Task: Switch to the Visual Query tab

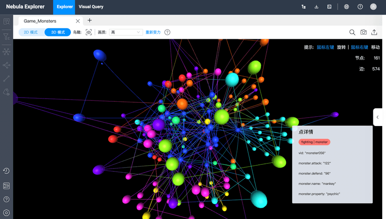Action: 91,7
